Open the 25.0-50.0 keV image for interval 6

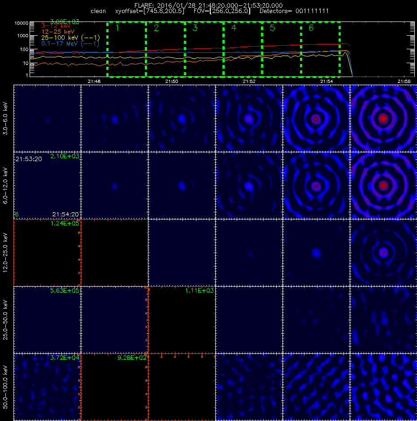(383, 320)
